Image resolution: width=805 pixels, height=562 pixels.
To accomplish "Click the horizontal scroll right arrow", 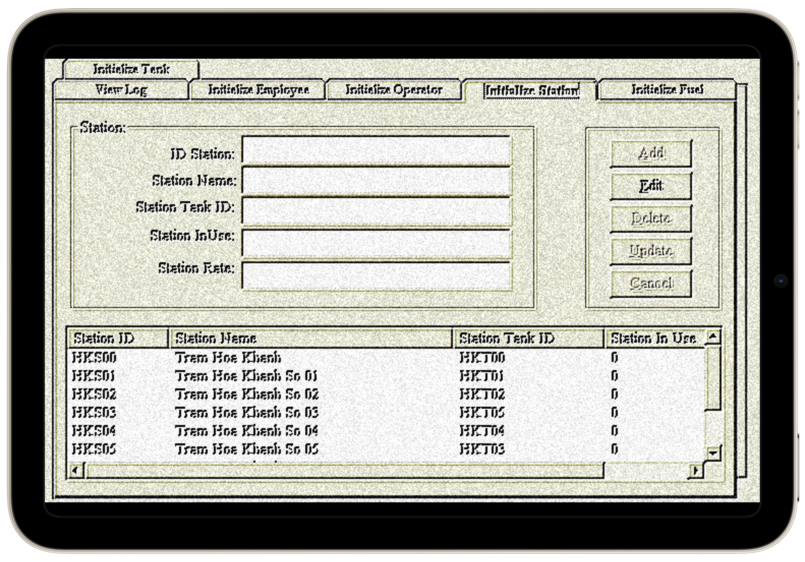I will coord(696,470).
